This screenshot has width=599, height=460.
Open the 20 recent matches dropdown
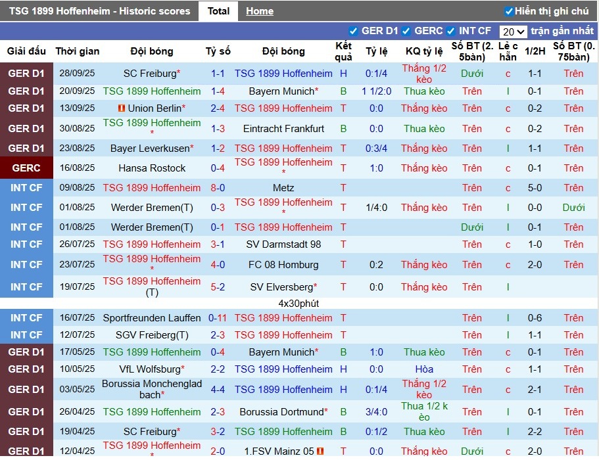pos(513,32)
